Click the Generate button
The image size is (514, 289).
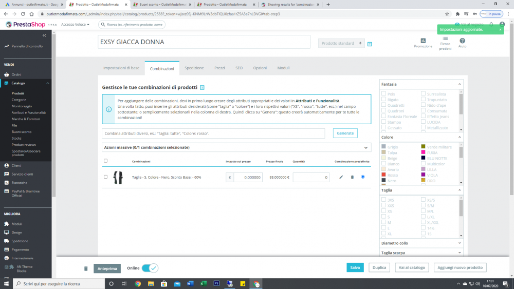click(345, 133)
